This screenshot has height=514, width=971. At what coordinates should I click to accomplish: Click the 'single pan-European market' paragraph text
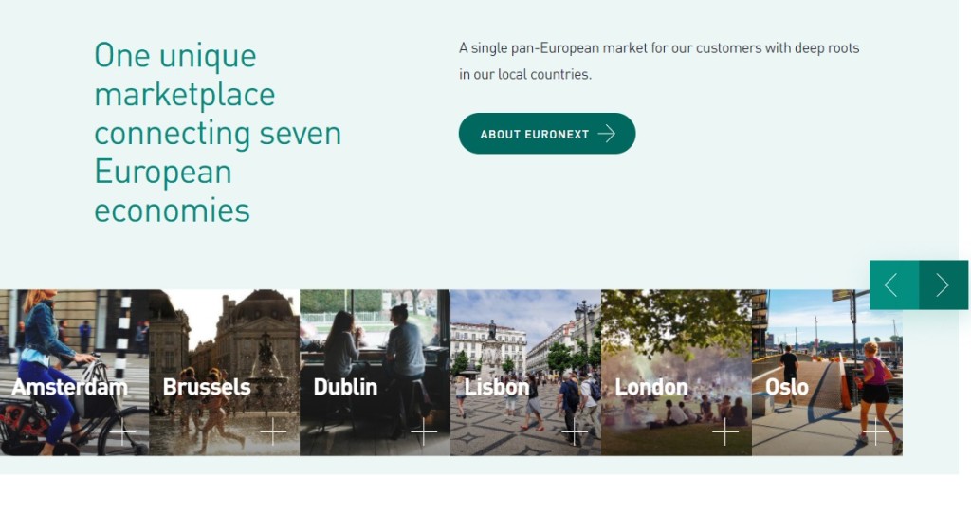pos(659,61)
